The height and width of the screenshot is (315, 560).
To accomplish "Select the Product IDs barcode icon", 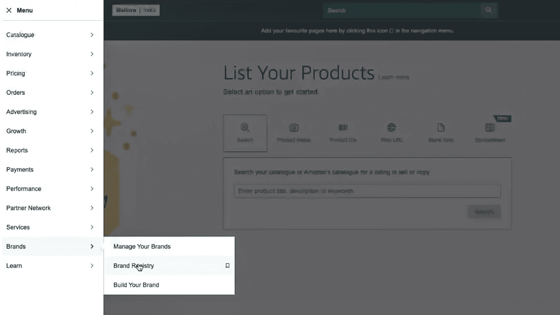I will click(343, 128).
